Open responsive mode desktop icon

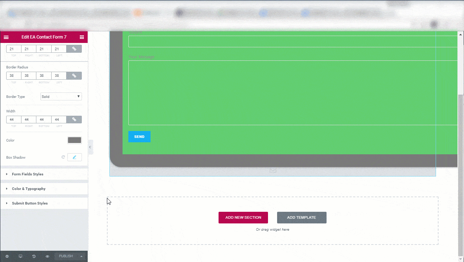(x=20, y=256)
